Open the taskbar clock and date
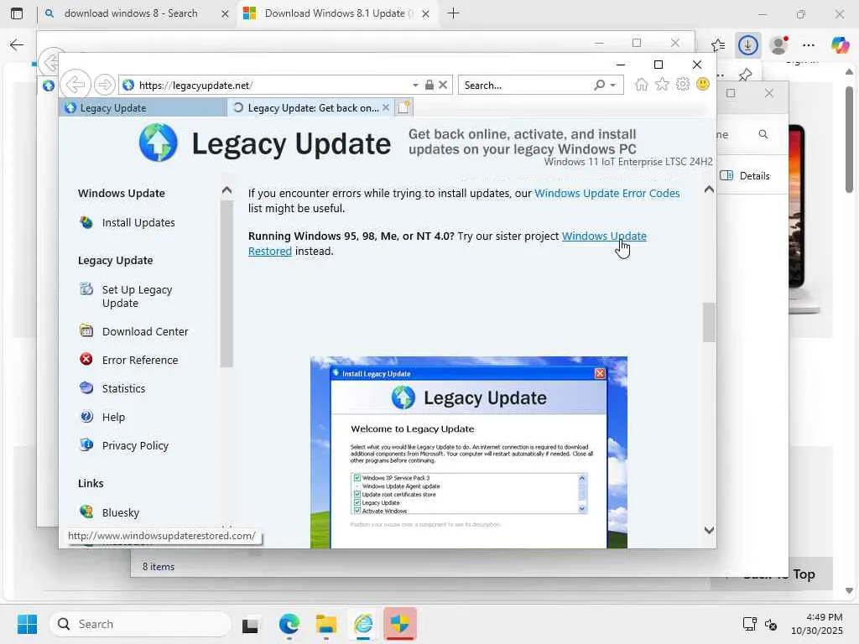This screenshot has height=644, width=859. pyautogui.click(x=817, y=624)
